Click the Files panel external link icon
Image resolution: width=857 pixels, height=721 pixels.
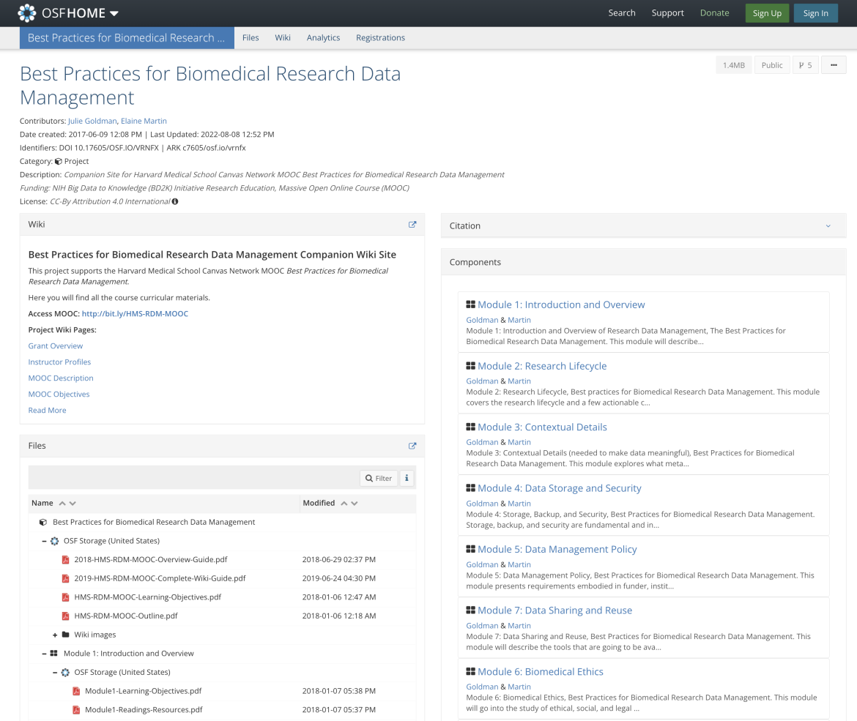click(412, 445)
